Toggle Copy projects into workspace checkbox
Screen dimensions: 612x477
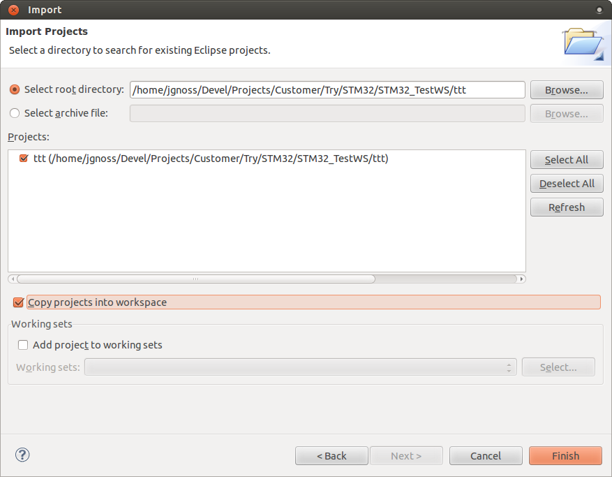coord(18,302)
